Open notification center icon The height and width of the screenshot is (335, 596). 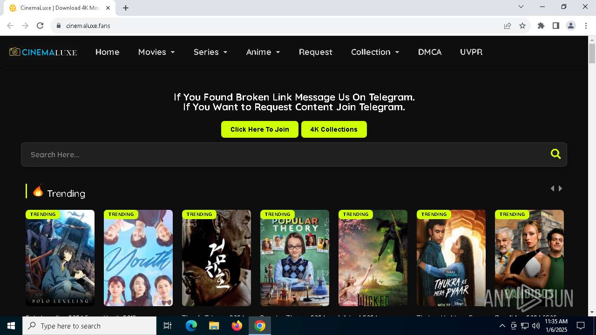[581, 326]
